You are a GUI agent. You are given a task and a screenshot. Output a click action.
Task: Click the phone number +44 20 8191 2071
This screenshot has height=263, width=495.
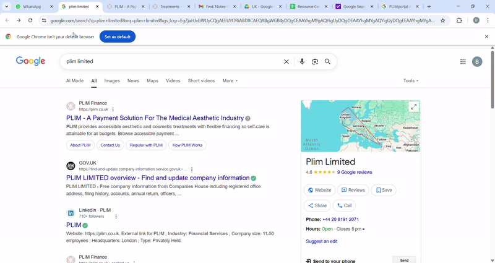pos(341,220)
